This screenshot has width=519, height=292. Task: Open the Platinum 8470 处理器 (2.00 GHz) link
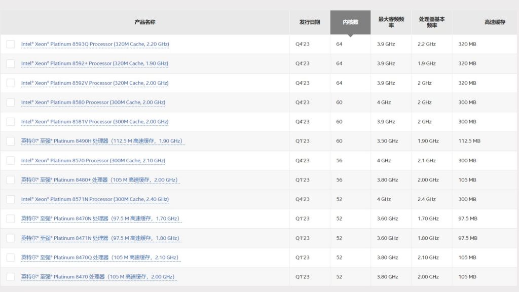[x=99, y=277]
